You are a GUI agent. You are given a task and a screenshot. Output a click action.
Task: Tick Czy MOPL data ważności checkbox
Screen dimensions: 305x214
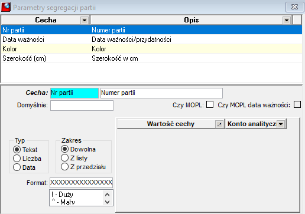point(297,104)
